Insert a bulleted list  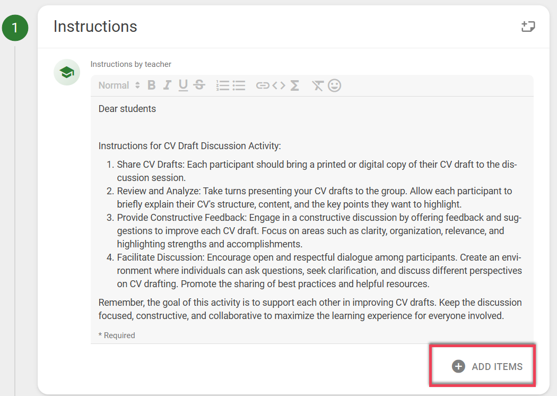pyautogui.click(x=239, y=85)
